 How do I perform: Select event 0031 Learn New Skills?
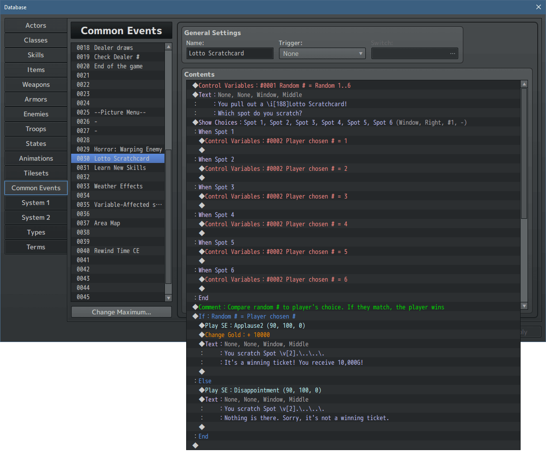coord(118,168)
